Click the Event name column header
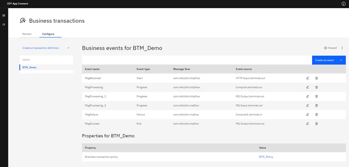Viewport: 349px width, 167px height. 92,69
